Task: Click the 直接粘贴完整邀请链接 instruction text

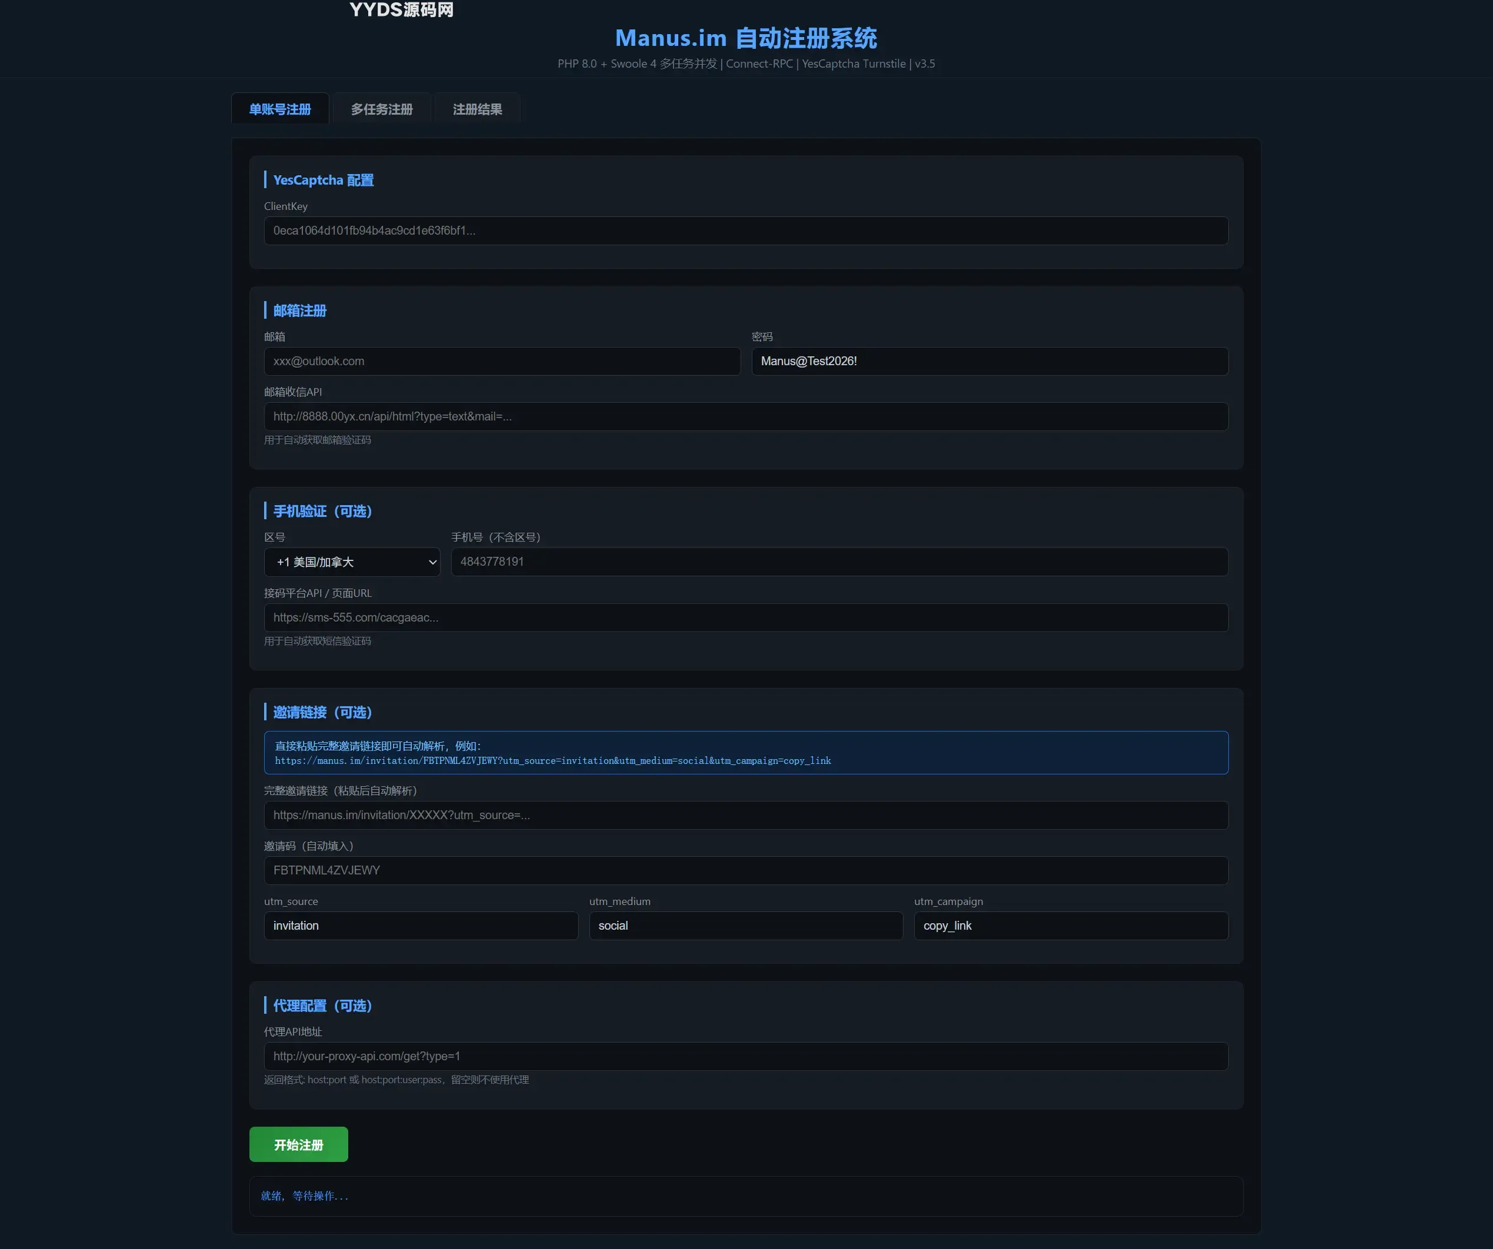Action: tap(378, 746)
